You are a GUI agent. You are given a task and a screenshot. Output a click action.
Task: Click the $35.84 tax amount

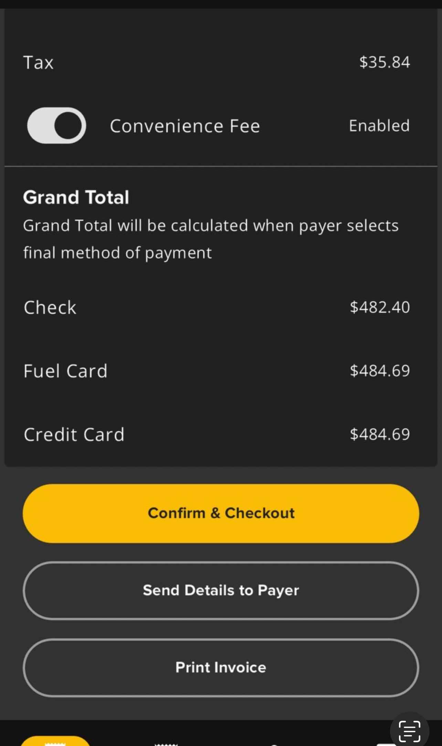point(385,62)
